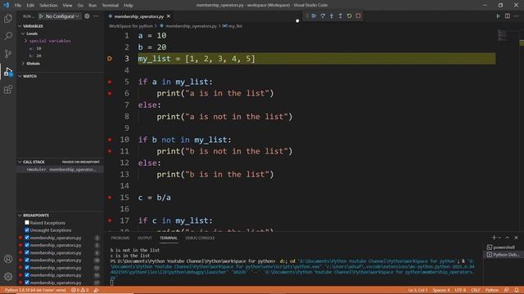Click the editor minimap
The width and height of the screenshot is (524, 294).
502,36
